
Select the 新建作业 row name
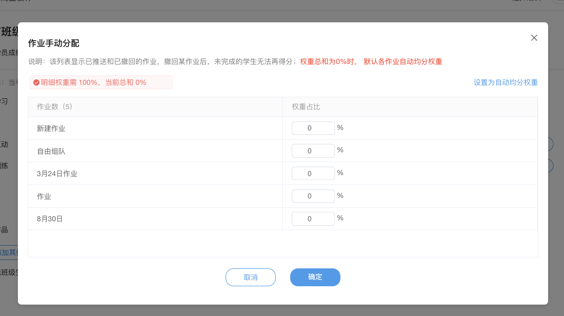coord(51,128)
